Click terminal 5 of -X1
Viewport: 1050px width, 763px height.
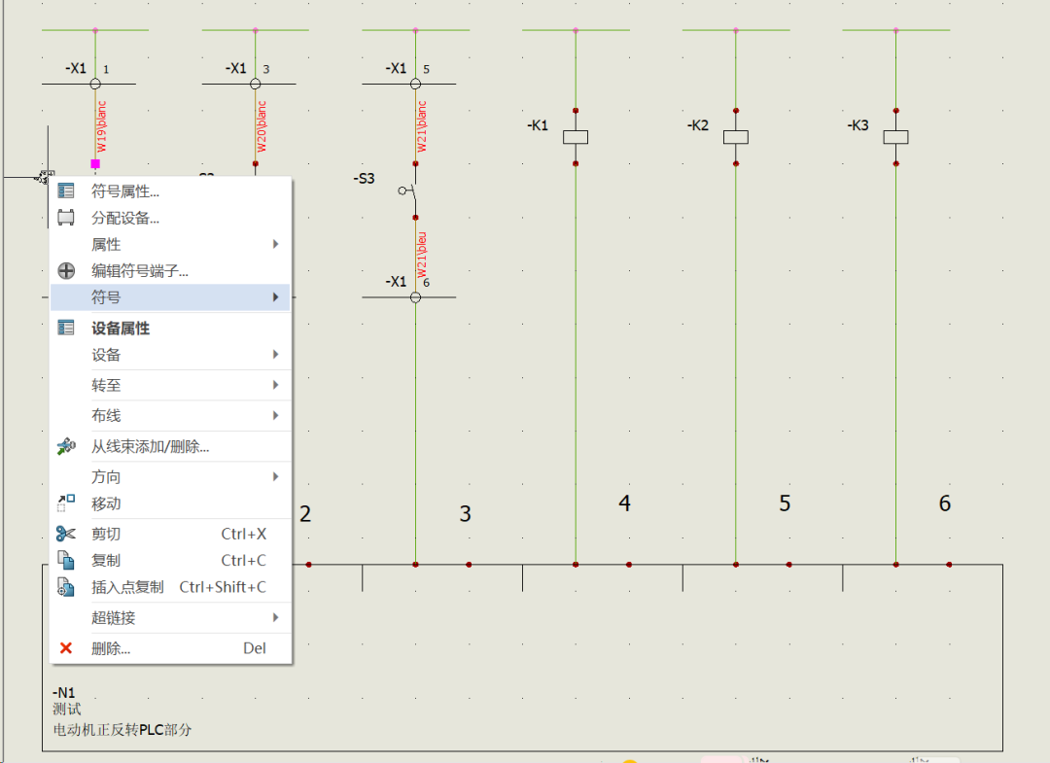click(x=413, y=82)
